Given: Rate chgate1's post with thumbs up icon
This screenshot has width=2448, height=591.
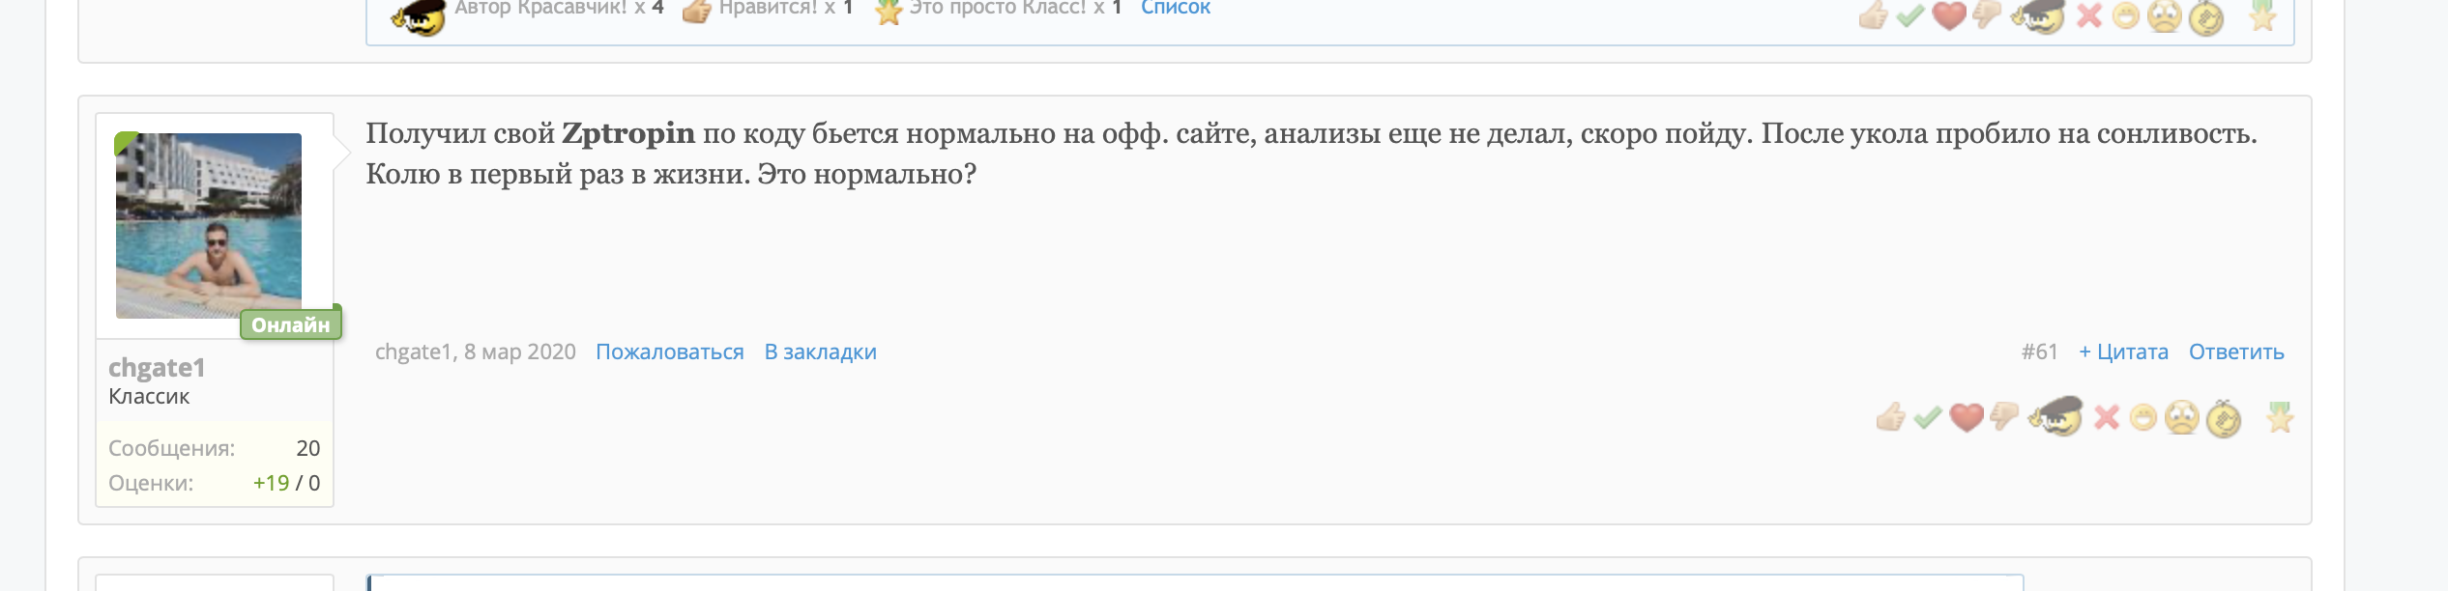Looking at the screenshot, I should tap(1890, 417).
